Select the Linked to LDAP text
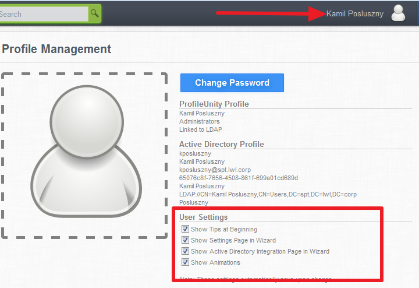Viewport: 419px width, 288px height. point(201,129)
